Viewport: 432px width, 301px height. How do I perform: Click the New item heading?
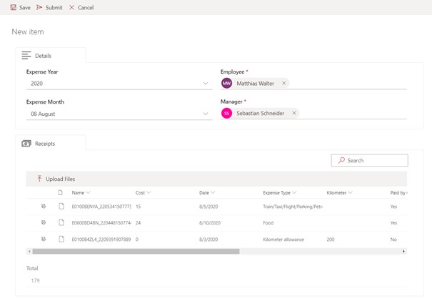pos(28,31)
